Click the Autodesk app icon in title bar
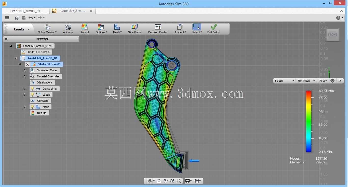Viewport: 348px width, 187px height. pyautogui.click(x=4, y=4)
